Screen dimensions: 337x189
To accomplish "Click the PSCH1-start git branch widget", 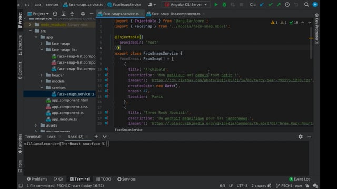I will 289,186.
